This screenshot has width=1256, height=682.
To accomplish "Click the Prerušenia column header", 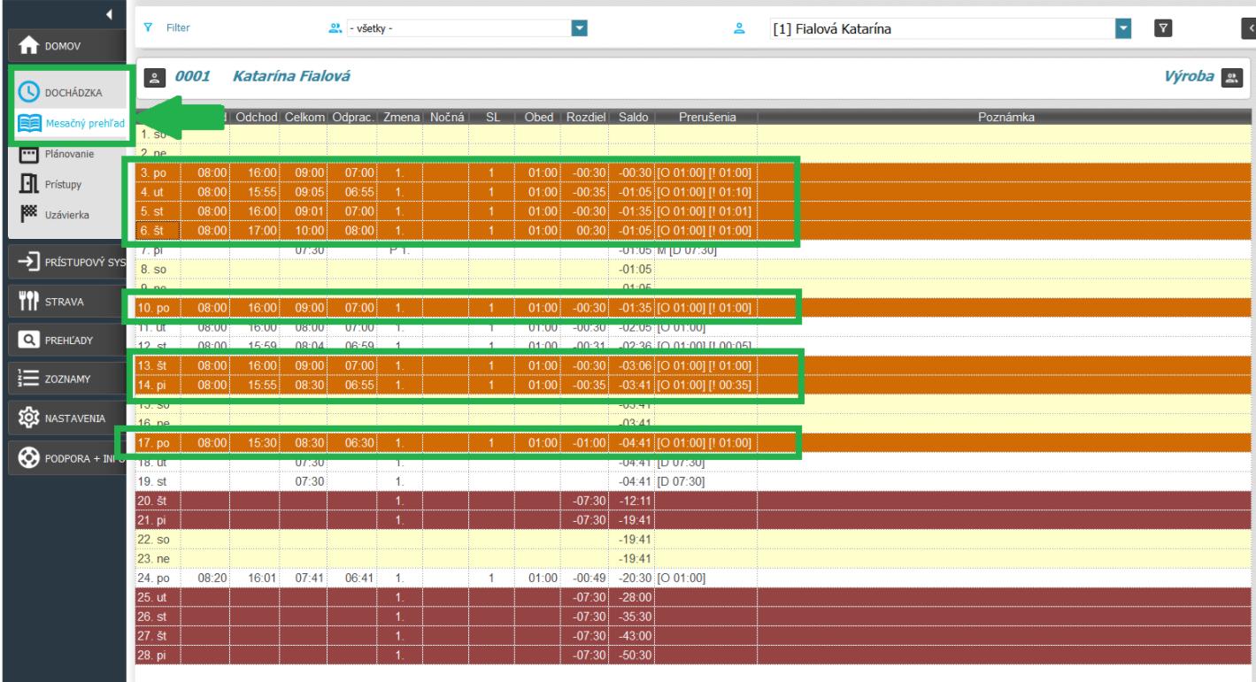I will click(x=705, y=117).
